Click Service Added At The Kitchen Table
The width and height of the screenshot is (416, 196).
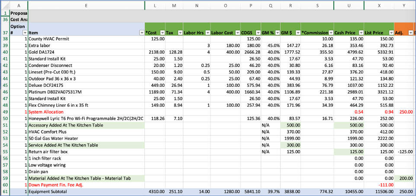point(86,145)
